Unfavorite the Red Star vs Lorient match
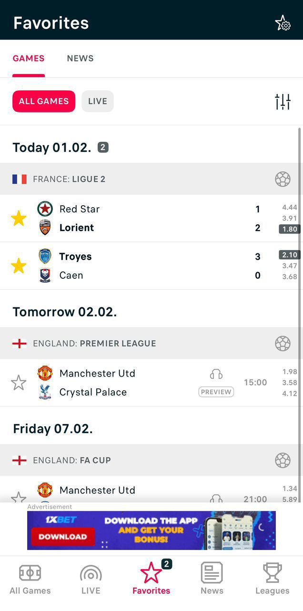 click(x=19, y=218)
